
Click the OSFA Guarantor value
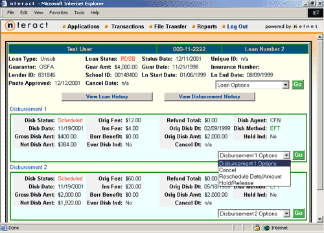click(47, 67)
